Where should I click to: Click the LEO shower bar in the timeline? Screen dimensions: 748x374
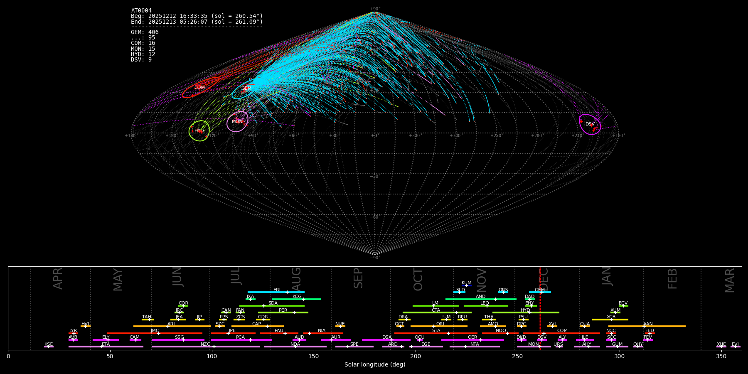point(486,306)
